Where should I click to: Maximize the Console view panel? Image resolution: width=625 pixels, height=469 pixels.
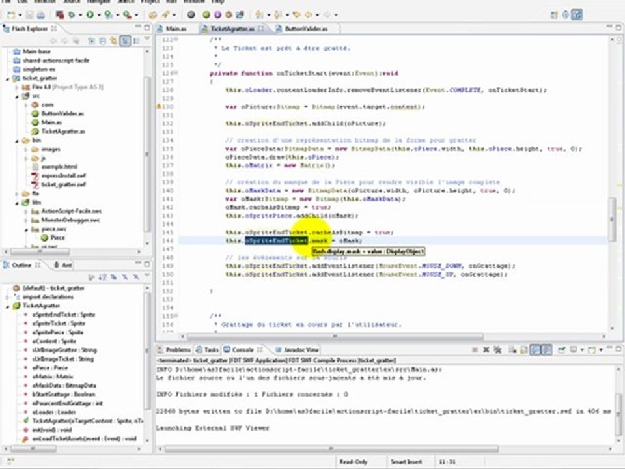tap(618, 348)
